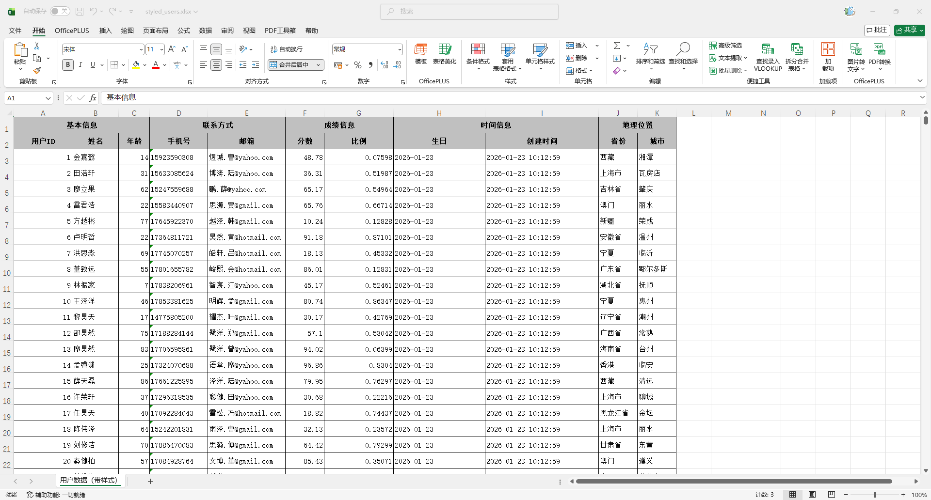Open the number format dropdown showing 常规
This screenshot has height=500, width=931.
[400, 49]
